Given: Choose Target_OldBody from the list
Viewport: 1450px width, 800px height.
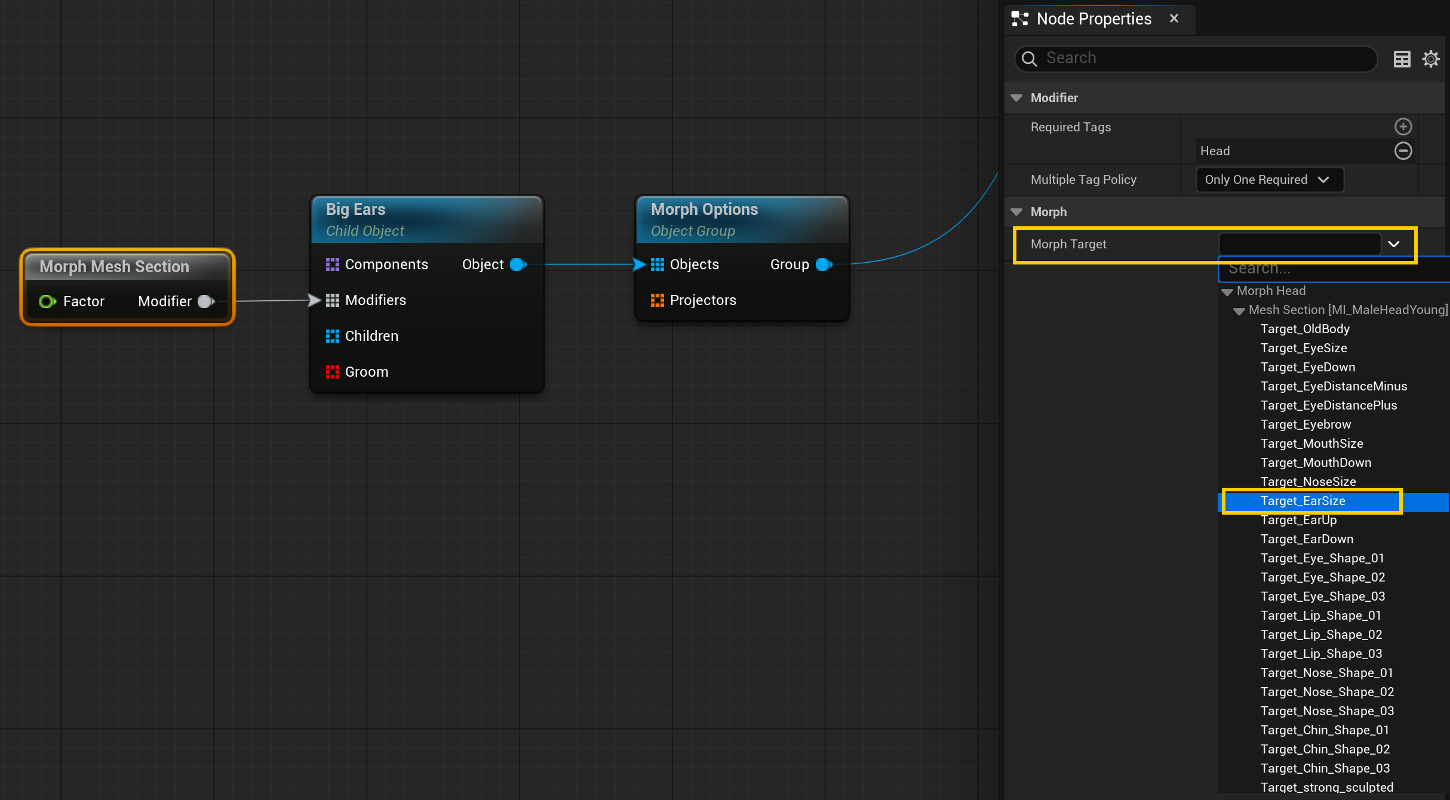Looking at the screenshot, I should click(1305, 329).
